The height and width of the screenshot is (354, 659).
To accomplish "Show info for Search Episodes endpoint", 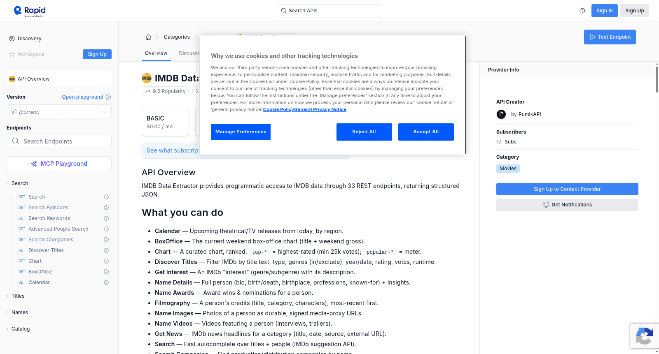I will click(106, 208).
